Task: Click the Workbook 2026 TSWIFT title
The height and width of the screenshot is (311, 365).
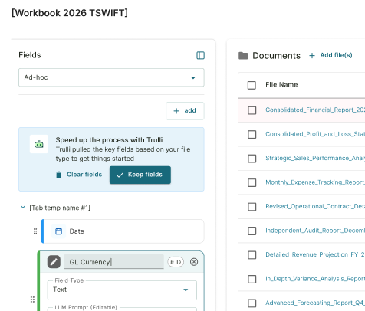Action: tap(70, 13)
